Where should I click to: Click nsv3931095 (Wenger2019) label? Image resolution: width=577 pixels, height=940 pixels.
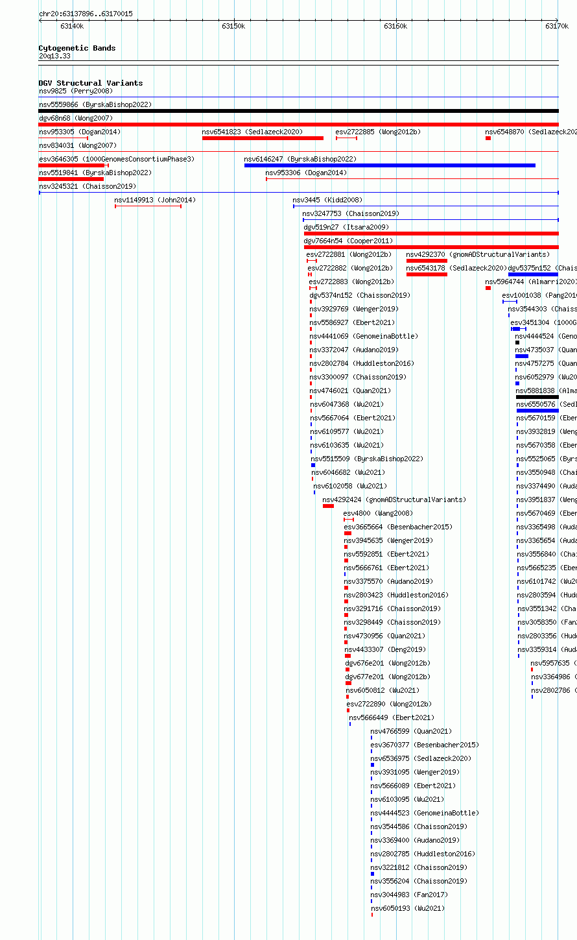tap(415, 772)
